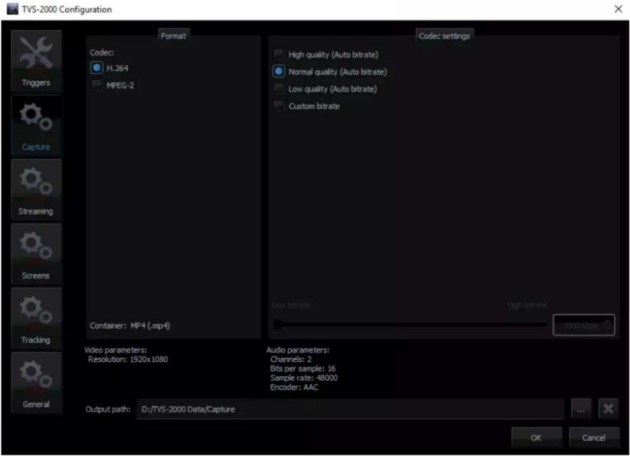Click the Encoder: AAC text

[x=294, y=387]
